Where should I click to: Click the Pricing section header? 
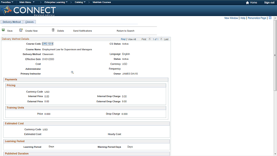[86, 85]
